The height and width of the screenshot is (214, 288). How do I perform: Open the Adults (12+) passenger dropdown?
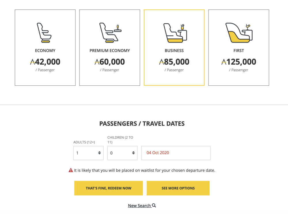click(88, 153)
